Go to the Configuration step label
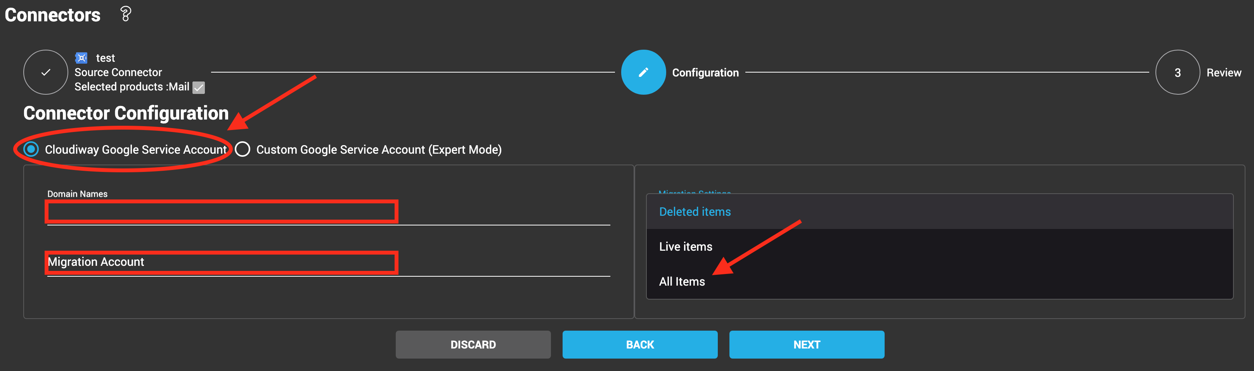This screenshot has height=371, width=1254. click(x=705, y=72)
